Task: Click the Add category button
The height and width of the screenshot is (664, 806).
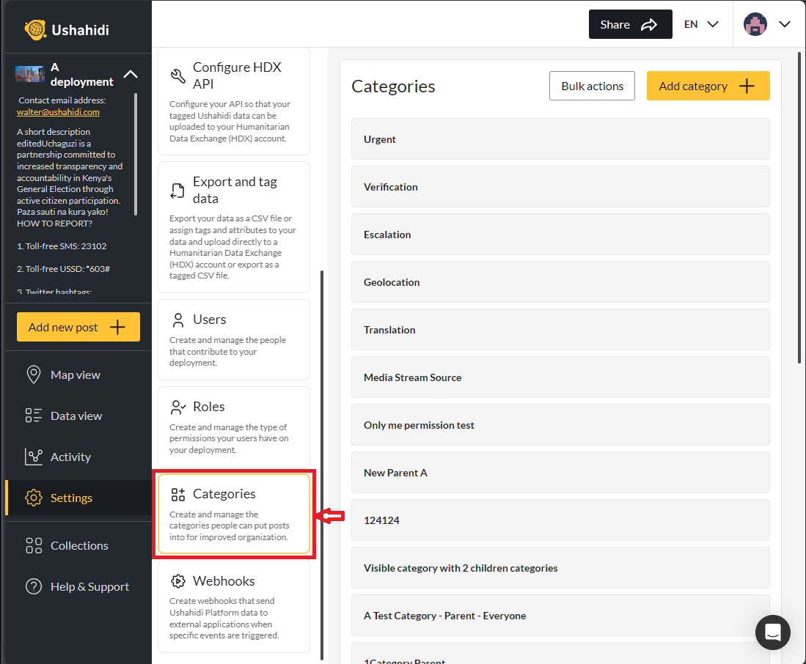Action: [x=708, y=86]
